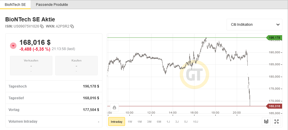288x130 pixels.
Task: Switch chart to candlestick view
Action: pos(267,122)
